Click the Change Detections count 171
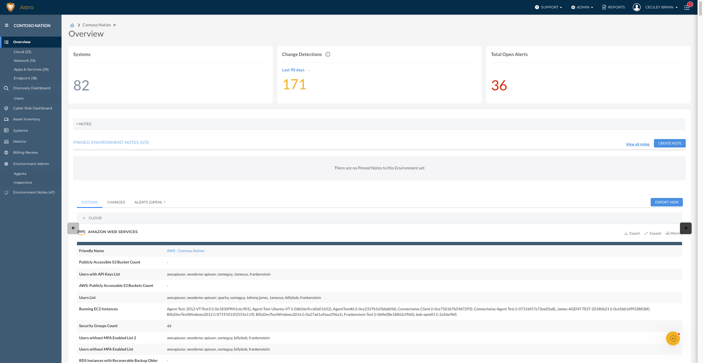 pos(294,85)
